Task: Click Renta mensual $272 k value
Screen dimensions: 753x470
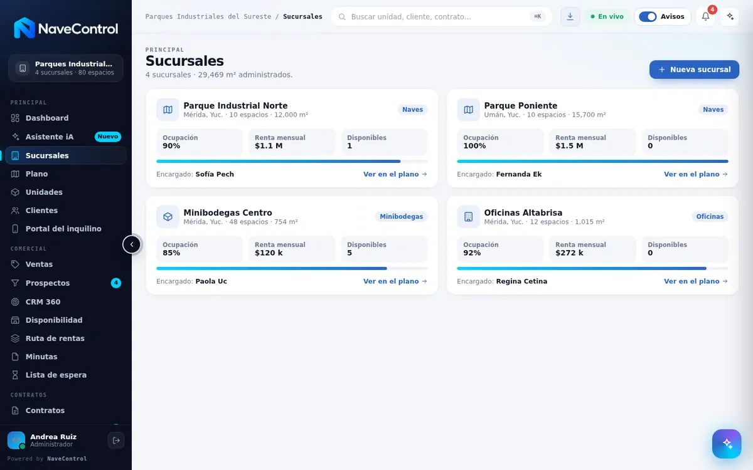Action: pos(570,253)
